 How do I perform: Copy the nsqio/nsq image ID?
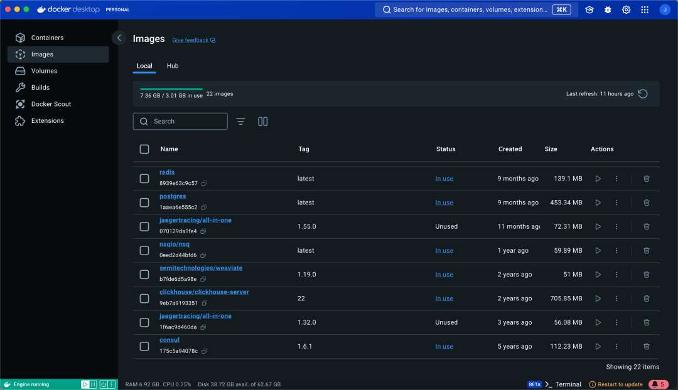pos(203,256)
